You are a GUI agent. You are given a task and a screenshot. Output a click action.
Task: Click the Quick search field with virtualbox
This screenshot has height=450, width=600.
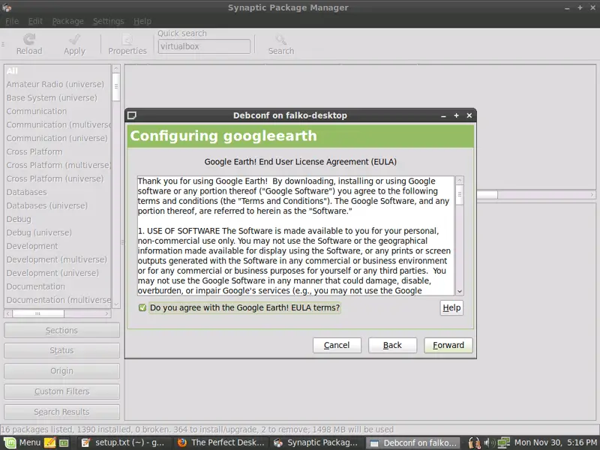coord(204,46)
